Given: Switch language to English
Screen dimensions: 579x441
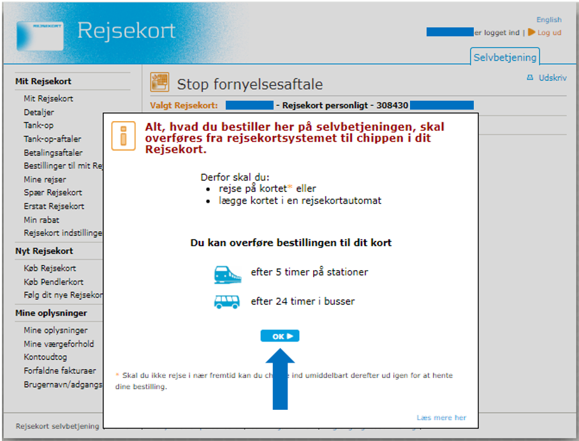Looking at the screenshot, I should (x=548, y=20).
